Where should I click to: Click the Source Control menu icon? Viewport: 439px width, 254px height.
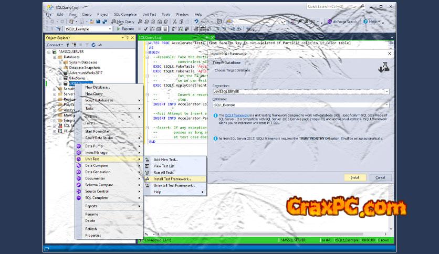pyautogui.click(x=79, y=191)
